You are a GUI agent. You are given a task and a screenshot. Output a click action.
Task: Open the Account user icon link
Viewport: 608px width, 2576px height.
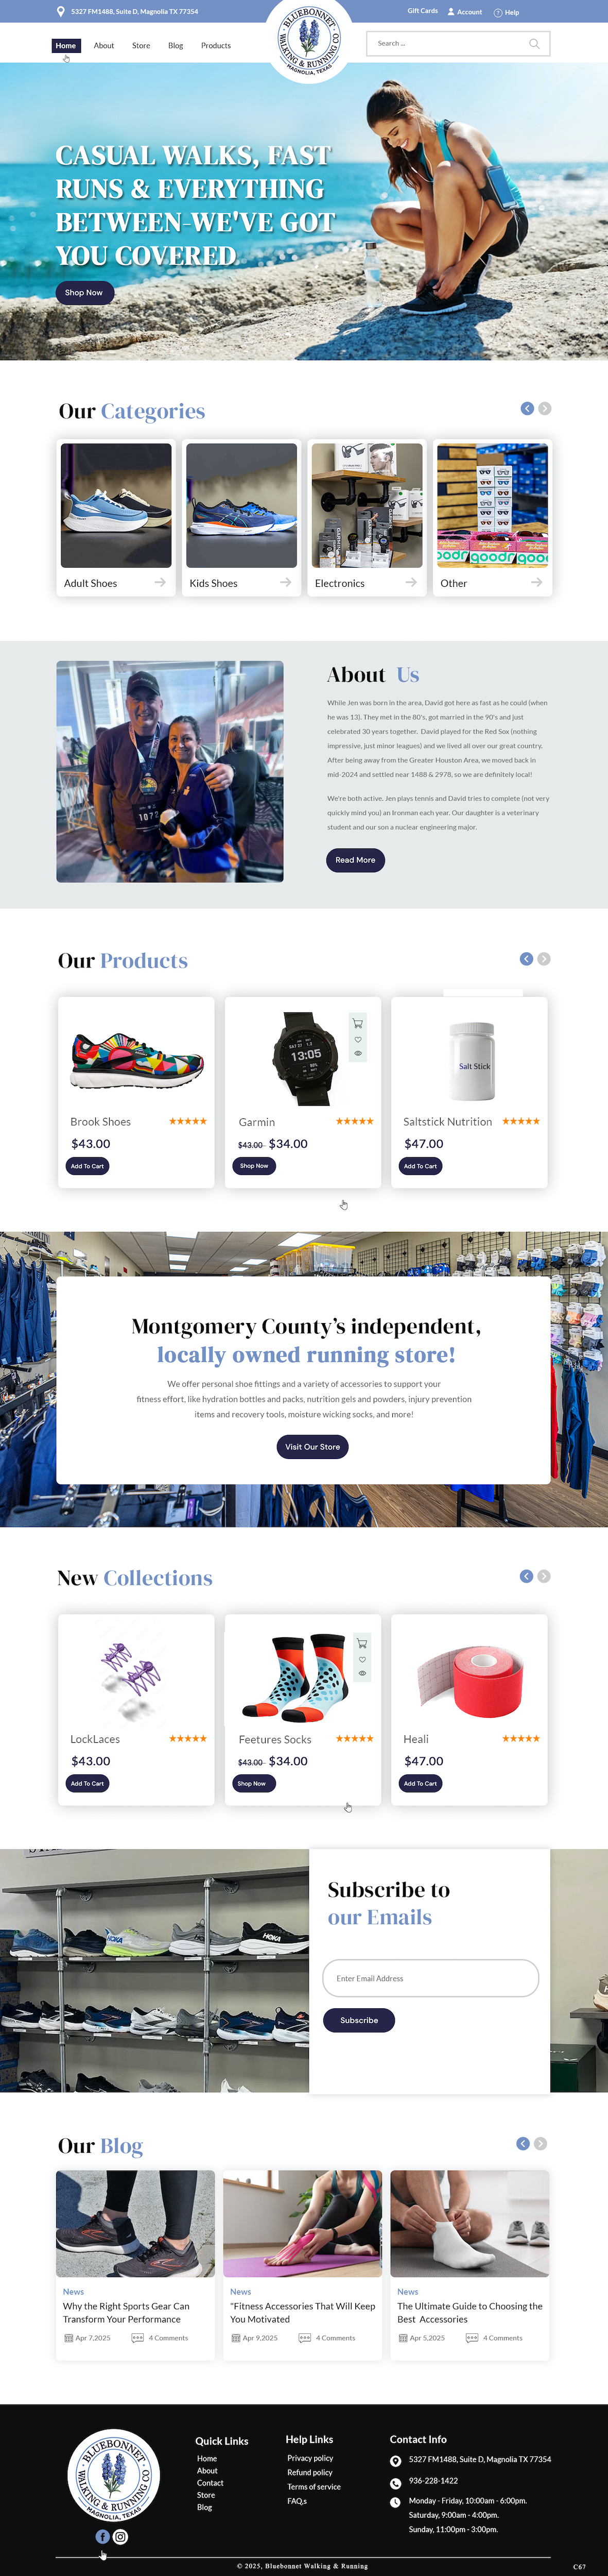pyautogui.click(x=451, y=12)
